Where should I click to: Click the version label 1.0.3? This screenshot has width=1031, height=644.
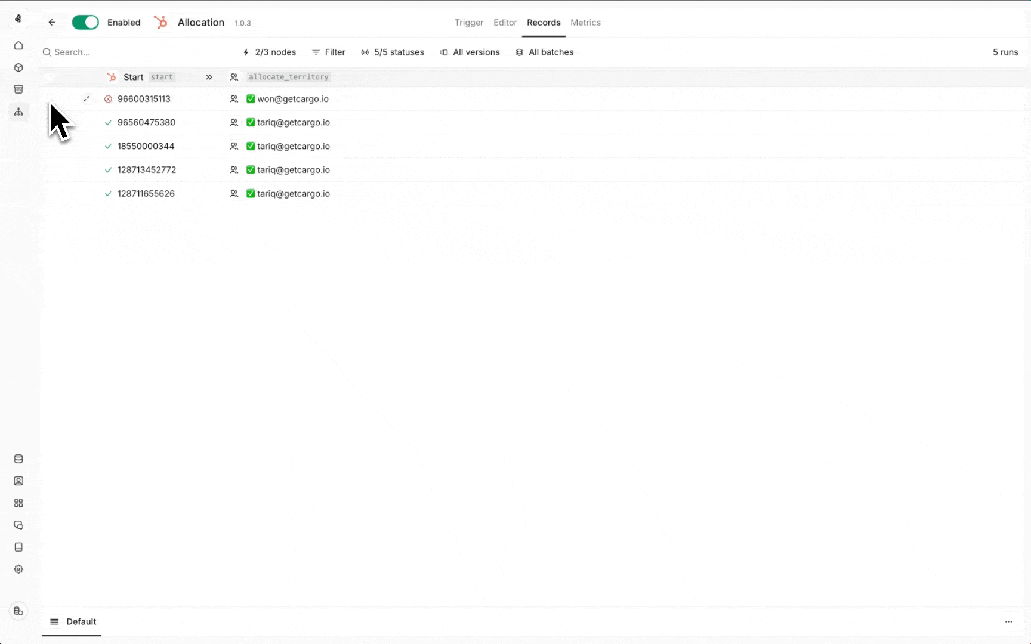pos(243,23)
